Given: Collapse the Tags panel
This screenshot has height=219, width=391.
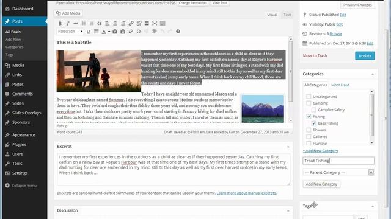Looking at the screenshot, I should 373,206.
